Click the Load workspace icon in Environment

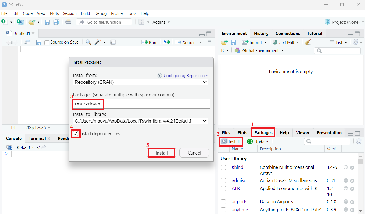click(224, 42)
